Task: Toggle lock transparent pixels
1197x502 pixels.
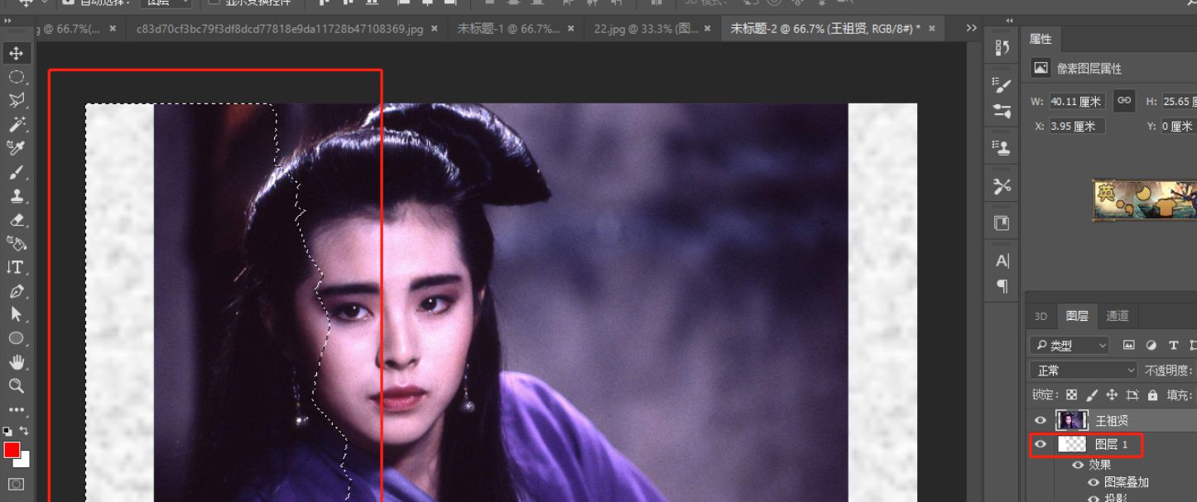Action: pyautogui.click(x=1072, y=395)
